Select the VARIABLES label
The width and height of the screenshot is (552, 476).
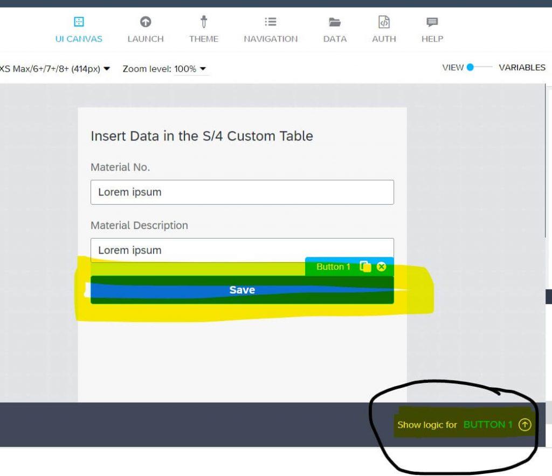(522, 67)
